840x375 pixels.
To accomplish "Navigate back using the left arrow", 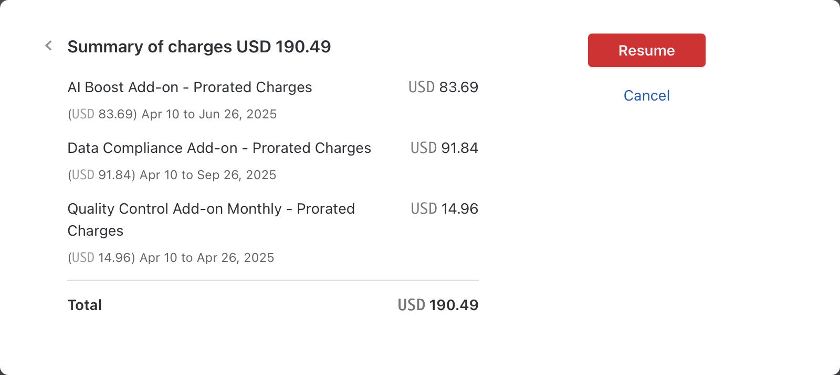I will 48,46.
